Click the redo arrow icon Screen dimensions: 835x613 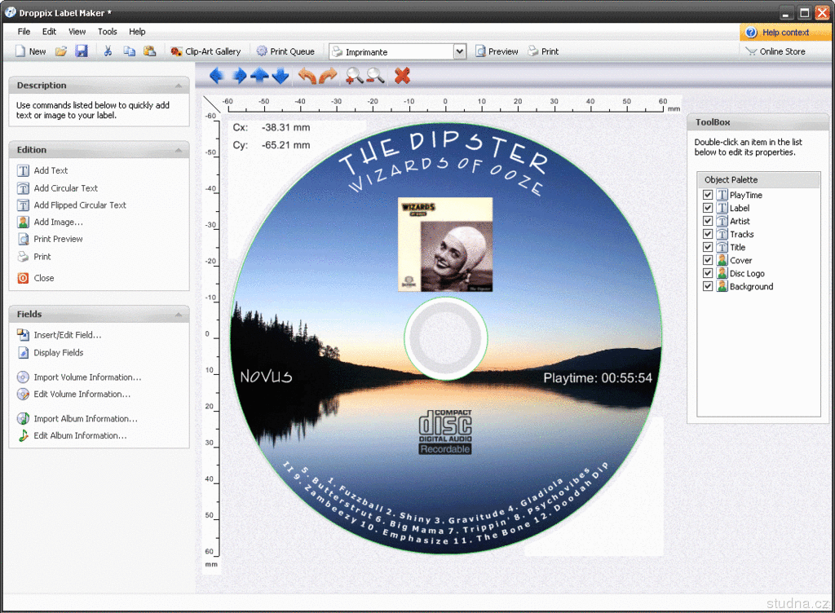(x=328, y=76)
